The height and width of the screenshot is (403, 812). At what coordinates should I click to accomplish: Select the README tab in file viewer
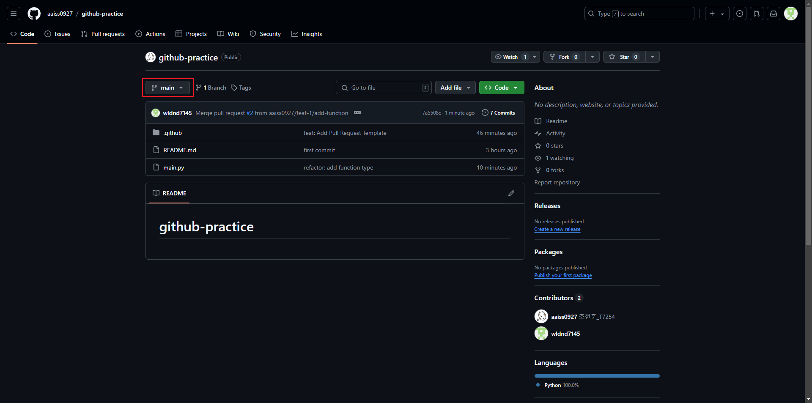170,193
